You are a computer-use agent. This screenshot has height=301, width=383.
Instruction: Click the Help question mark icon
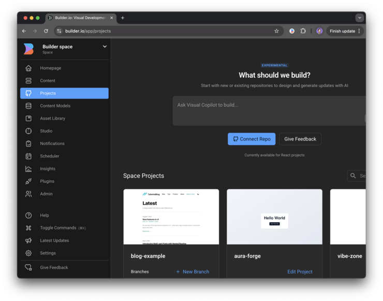coord(28,215)
